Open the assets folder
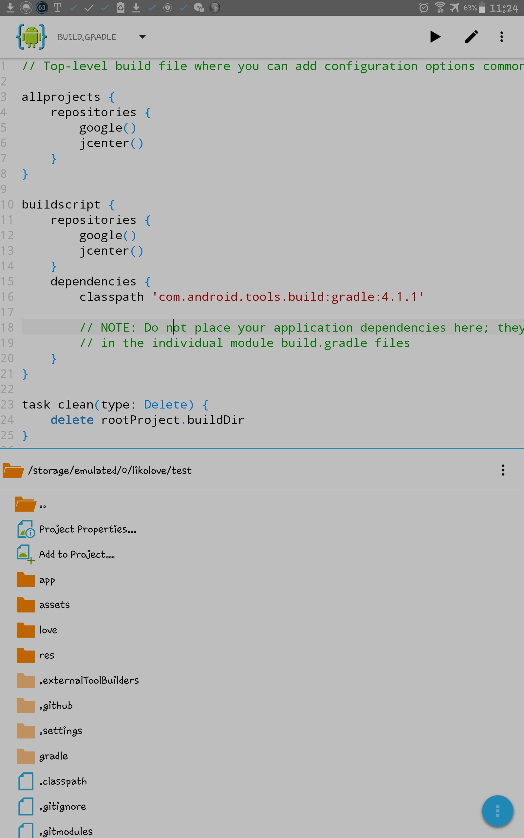This screenshot has height=838, width=524. click(x=262, y=605)
